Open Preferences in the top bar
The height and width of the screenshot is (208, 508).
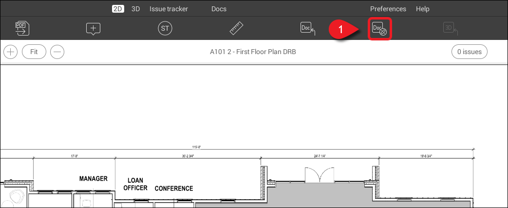pyautogui.click(x=388, y=9)
